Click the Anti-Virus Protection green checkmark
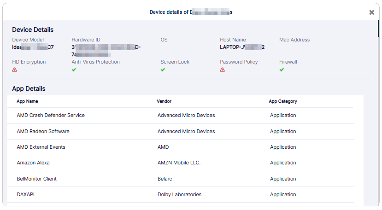 tap(74, 70)
